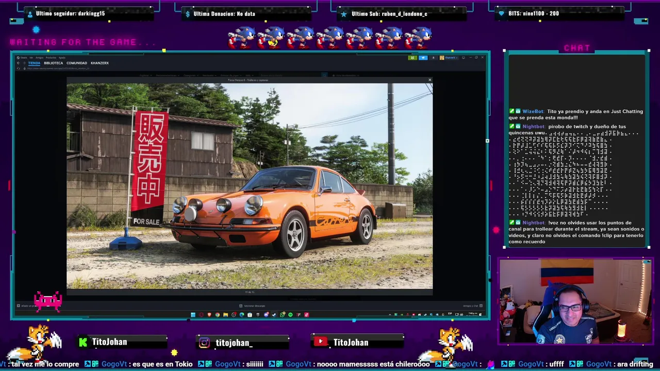Click the orange Porsche screenshot image
Image resolution: width=660 pixels, height=371 pixels.
(x=250, y=186)
